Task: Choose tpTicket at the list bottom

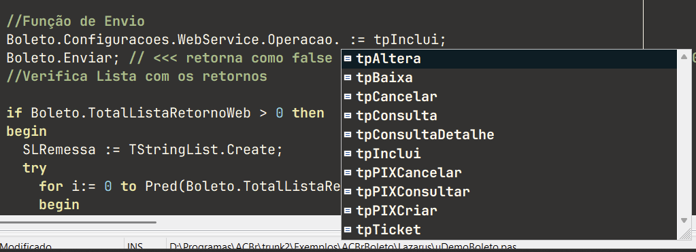Action: point(510,230)
